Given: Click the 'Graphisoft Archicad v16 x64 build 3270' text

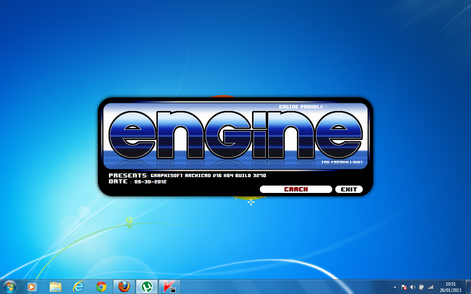Looking at the screenshot, I should [x=208, y=176].
